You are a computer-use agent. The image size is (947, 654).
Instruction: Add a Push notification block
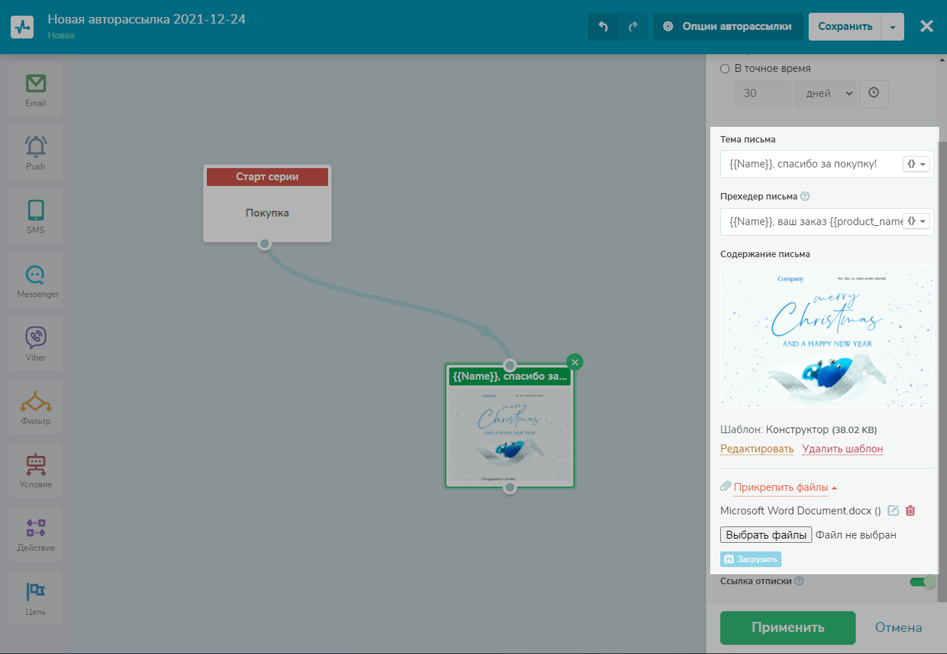tap(36, 153)
